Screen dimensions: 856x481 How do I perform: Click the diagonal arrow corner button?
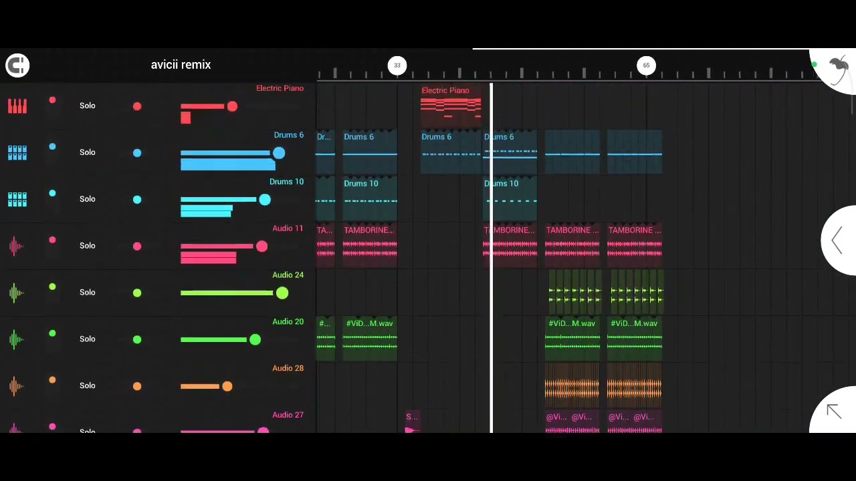click(x=833, y=411)
